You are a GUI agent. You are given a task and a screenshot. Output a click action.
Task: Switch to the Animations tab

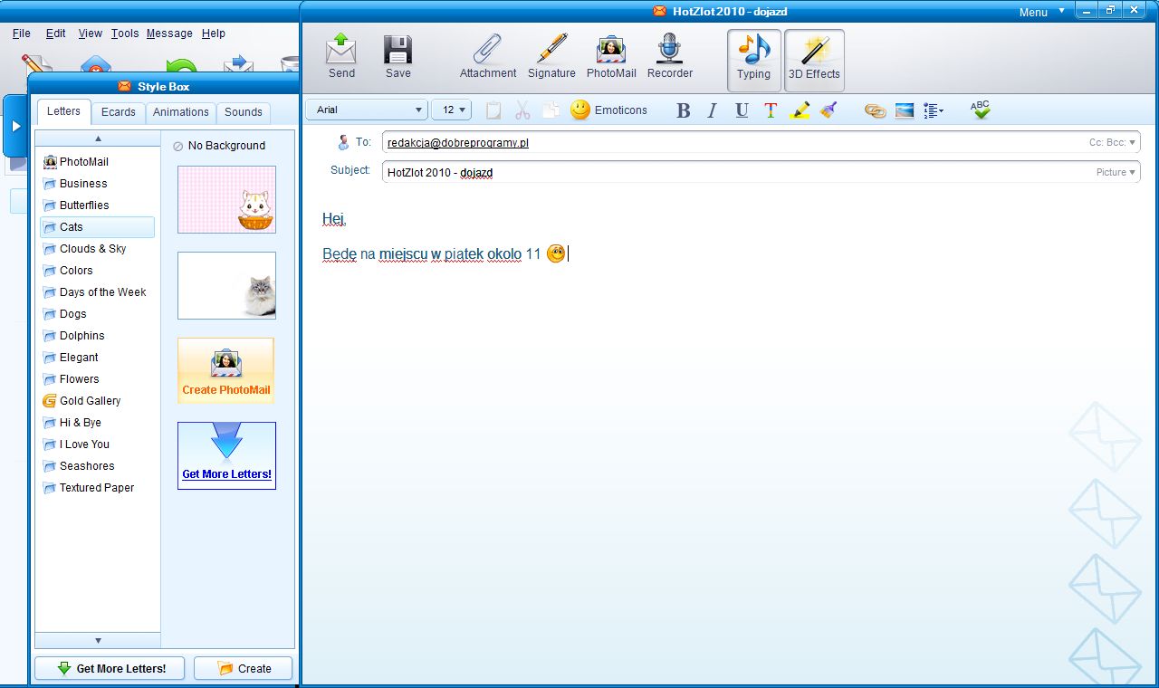[x=181, y=112]
